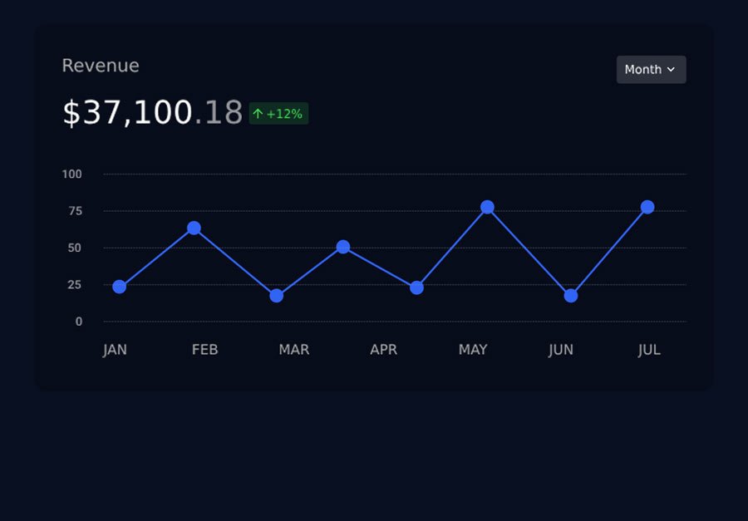Click the last data point above JUL
748x521 pixels.
click(647, 207)
